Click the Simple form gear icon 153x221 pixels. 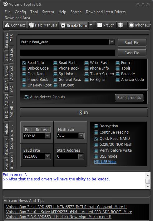point(63,25)
